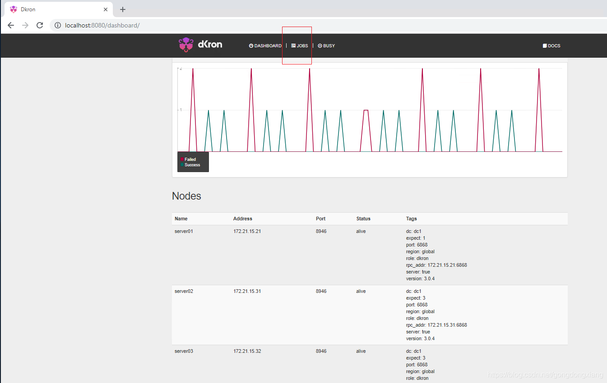The image size is (607, 383).
Task: Click the Status column header
Action: click(x=363, y=219)
